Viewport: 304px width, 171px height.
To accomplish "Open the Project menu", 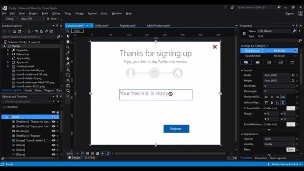I will click(x=33, y=13).
